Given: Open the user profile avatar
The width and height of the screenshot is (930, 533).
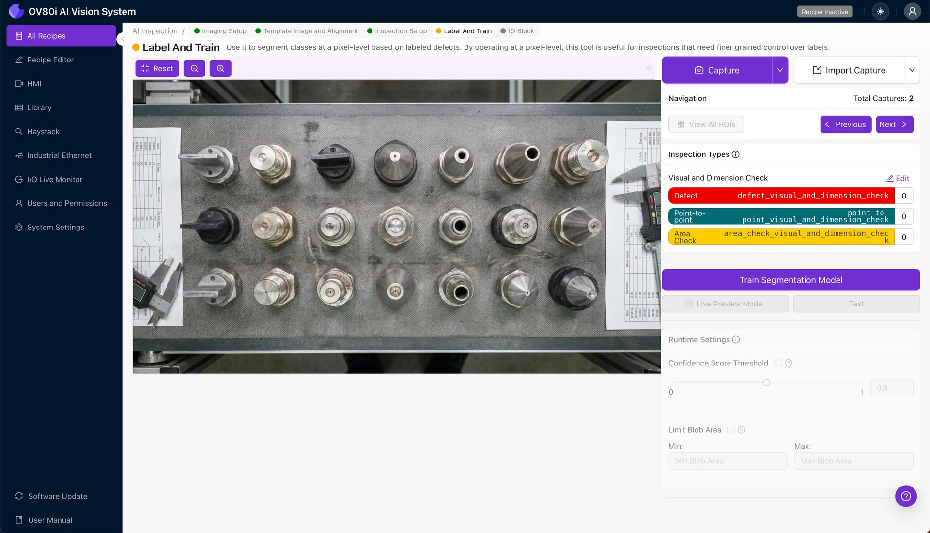Looking at the screenshot, I should click(x=913, y=11).
